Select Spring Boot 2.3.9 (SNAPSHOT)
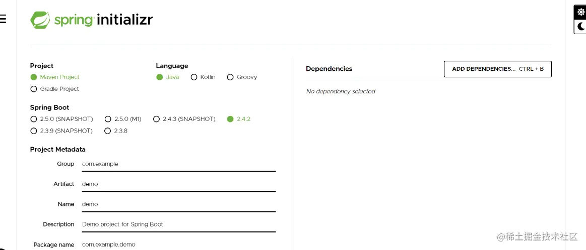 point(61,131)
